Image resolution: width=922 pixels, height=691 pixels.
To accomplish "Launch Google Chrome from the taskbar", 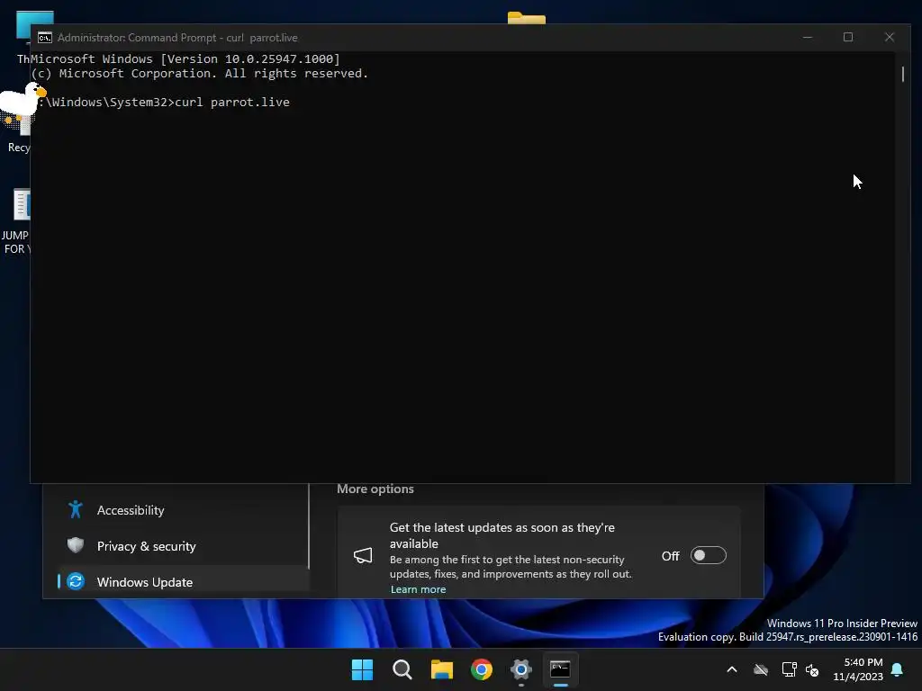I will coord(482,669).
